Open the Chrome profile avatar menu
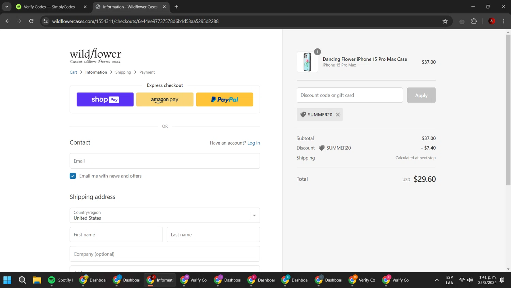Screen dimensions: 511x288 [492, 21]
